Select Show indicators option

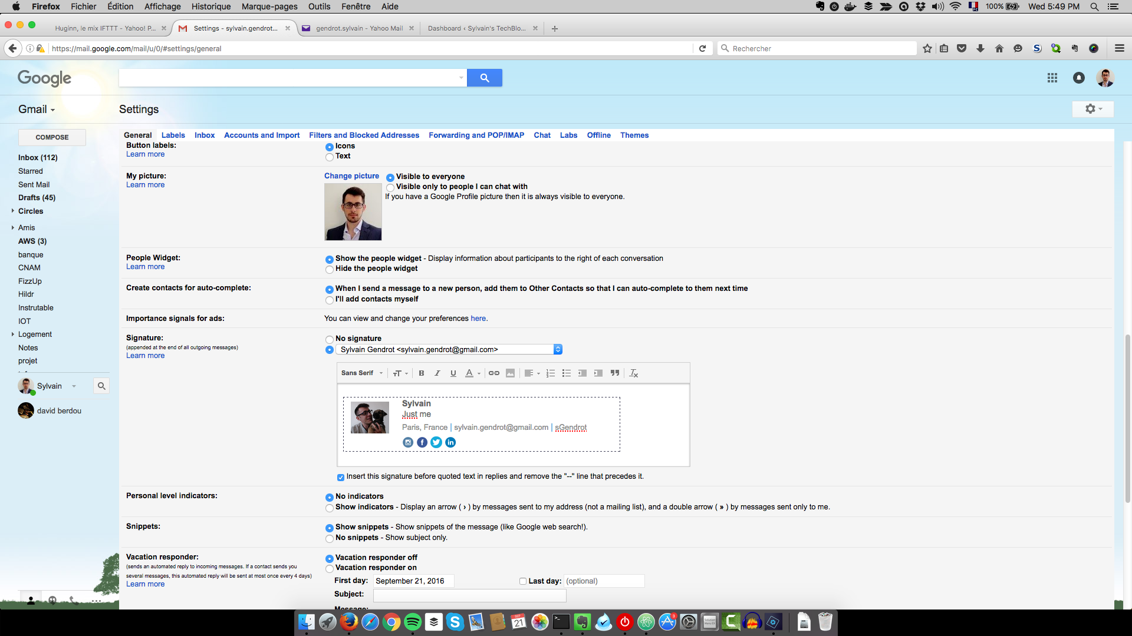[x=330, y=508]
